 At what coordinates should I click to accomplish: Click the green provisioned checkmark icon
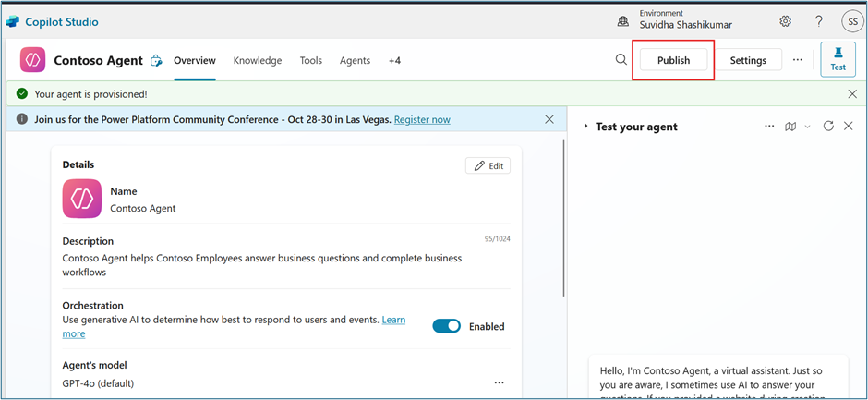[x=21, y=93]
